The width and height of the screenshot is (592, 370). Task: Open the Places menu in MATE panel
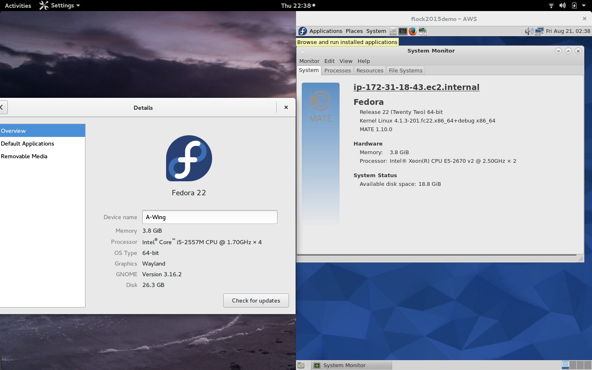354,31
